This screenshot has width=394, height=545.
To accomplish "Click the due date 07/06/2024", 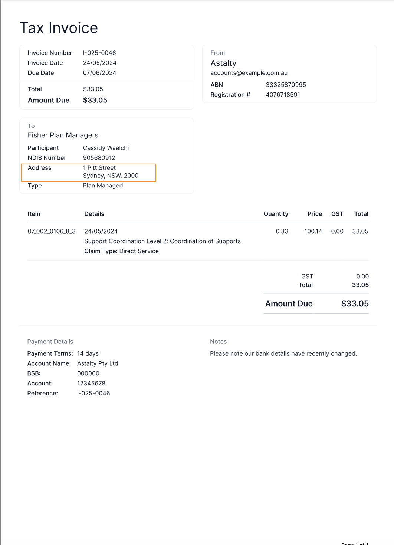I will 99,73.
